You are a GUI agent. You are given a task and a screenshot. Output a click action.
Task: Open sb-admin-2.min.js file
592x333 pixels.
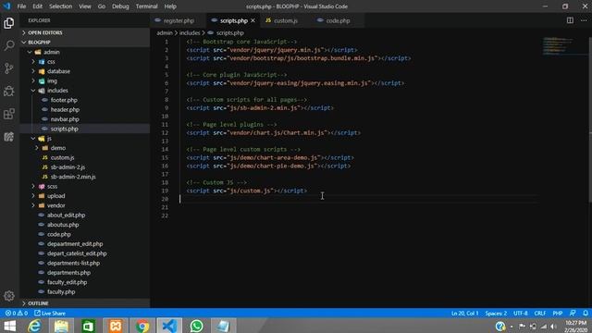tap(73, 177)
